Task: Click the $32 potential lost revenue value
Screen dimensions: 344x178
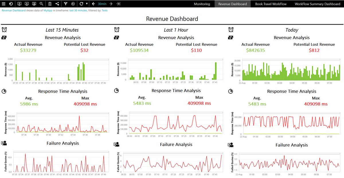Action: point(84,50)
